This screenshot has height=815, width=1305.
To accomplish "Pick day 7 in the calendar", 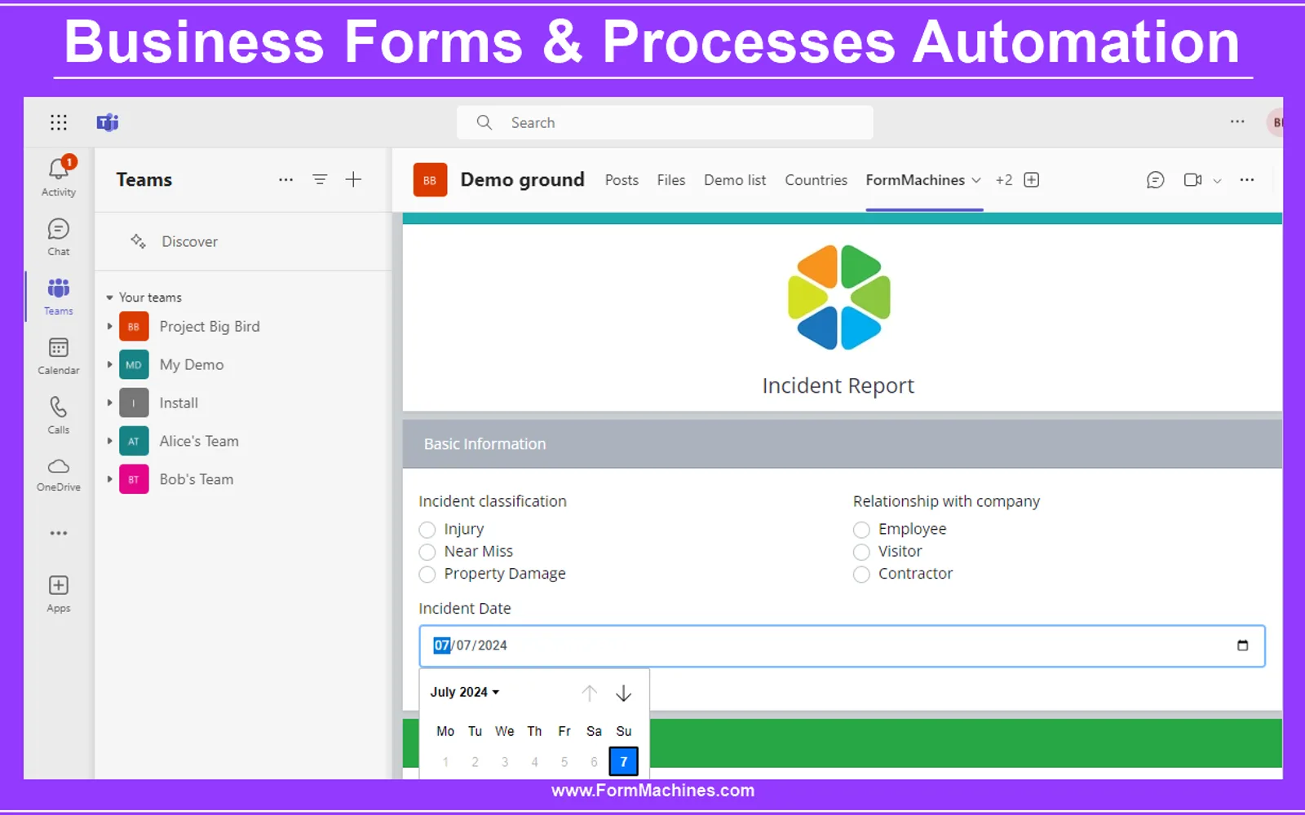I will (624, 762).
